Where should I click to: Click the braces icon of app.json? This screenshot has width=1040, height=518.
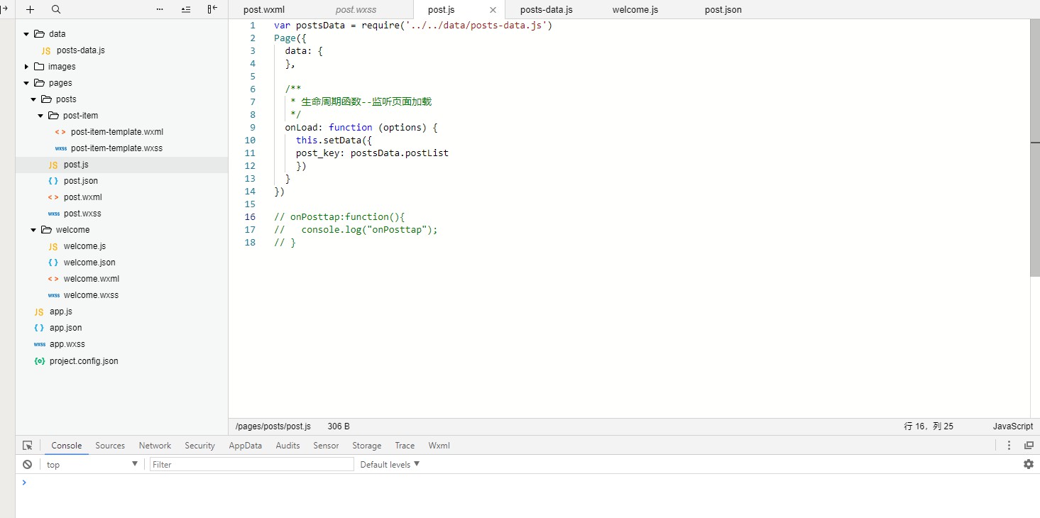coord(39,328)
